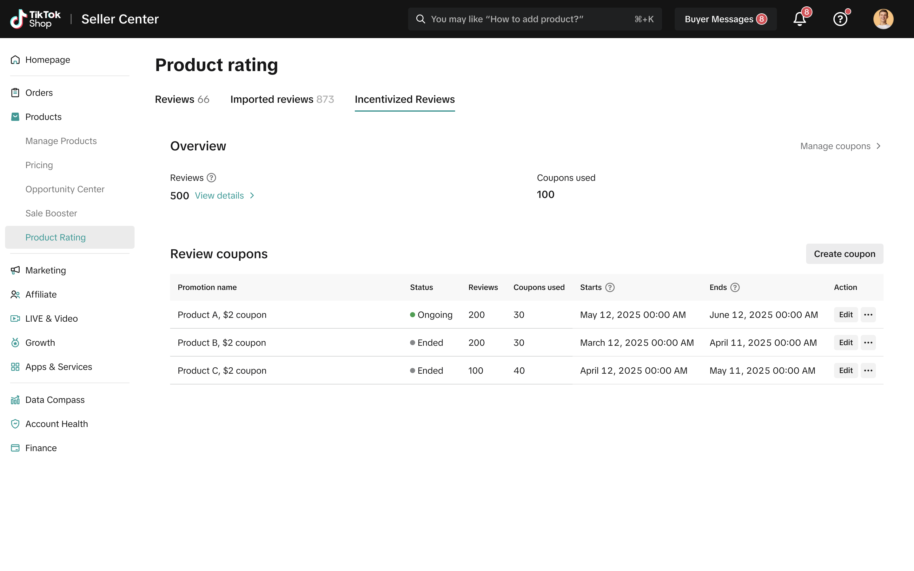
Task: Select Opportunity Center in sidebar
Action: (x=65, y=189)
